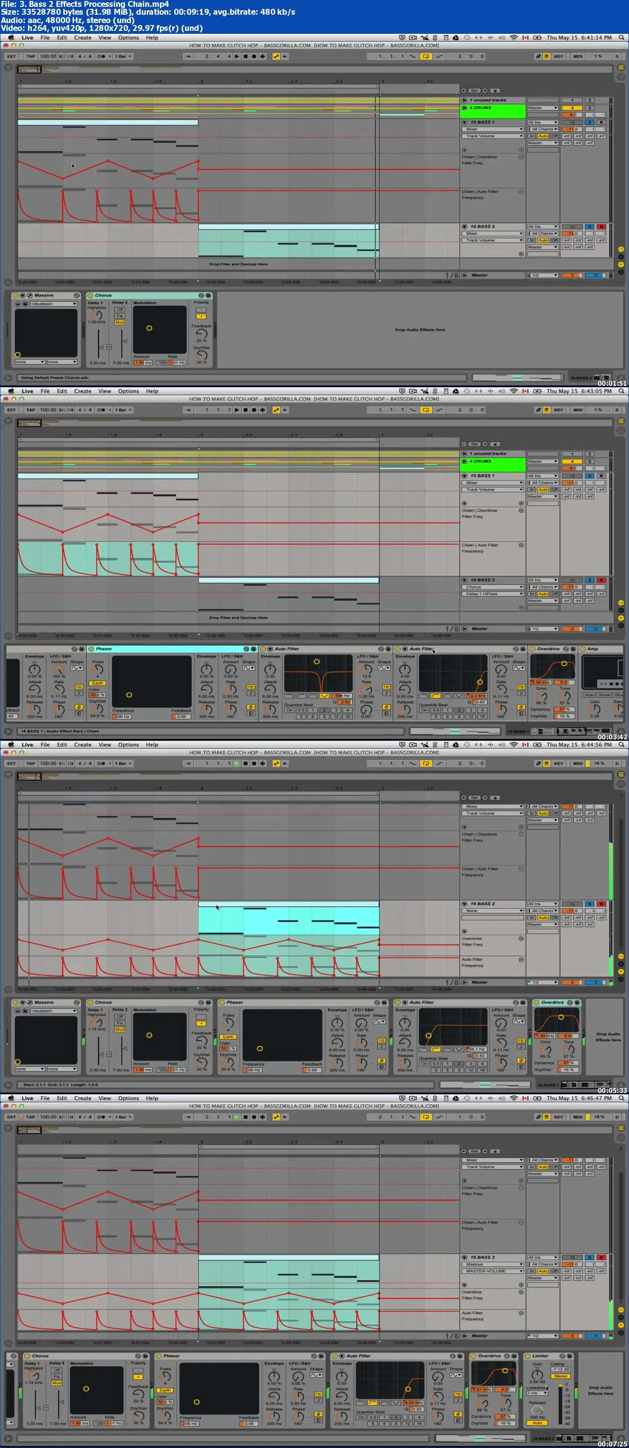The width and height of the screenshot is (629, 1448).
Task: Click the 100.00 tempo field in the 00:01:51 frame
Action: [x=48, y=56]
